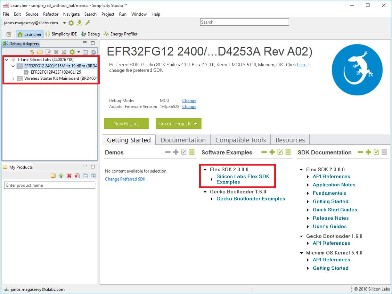Switch to the Documentation tab
The height and width of the screenshot is (294, 392).
click(183, 140)
